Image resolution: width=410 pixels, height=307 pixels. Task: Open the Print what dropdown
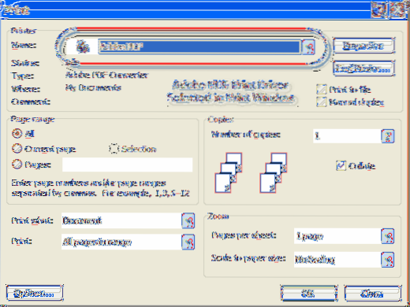188,220
